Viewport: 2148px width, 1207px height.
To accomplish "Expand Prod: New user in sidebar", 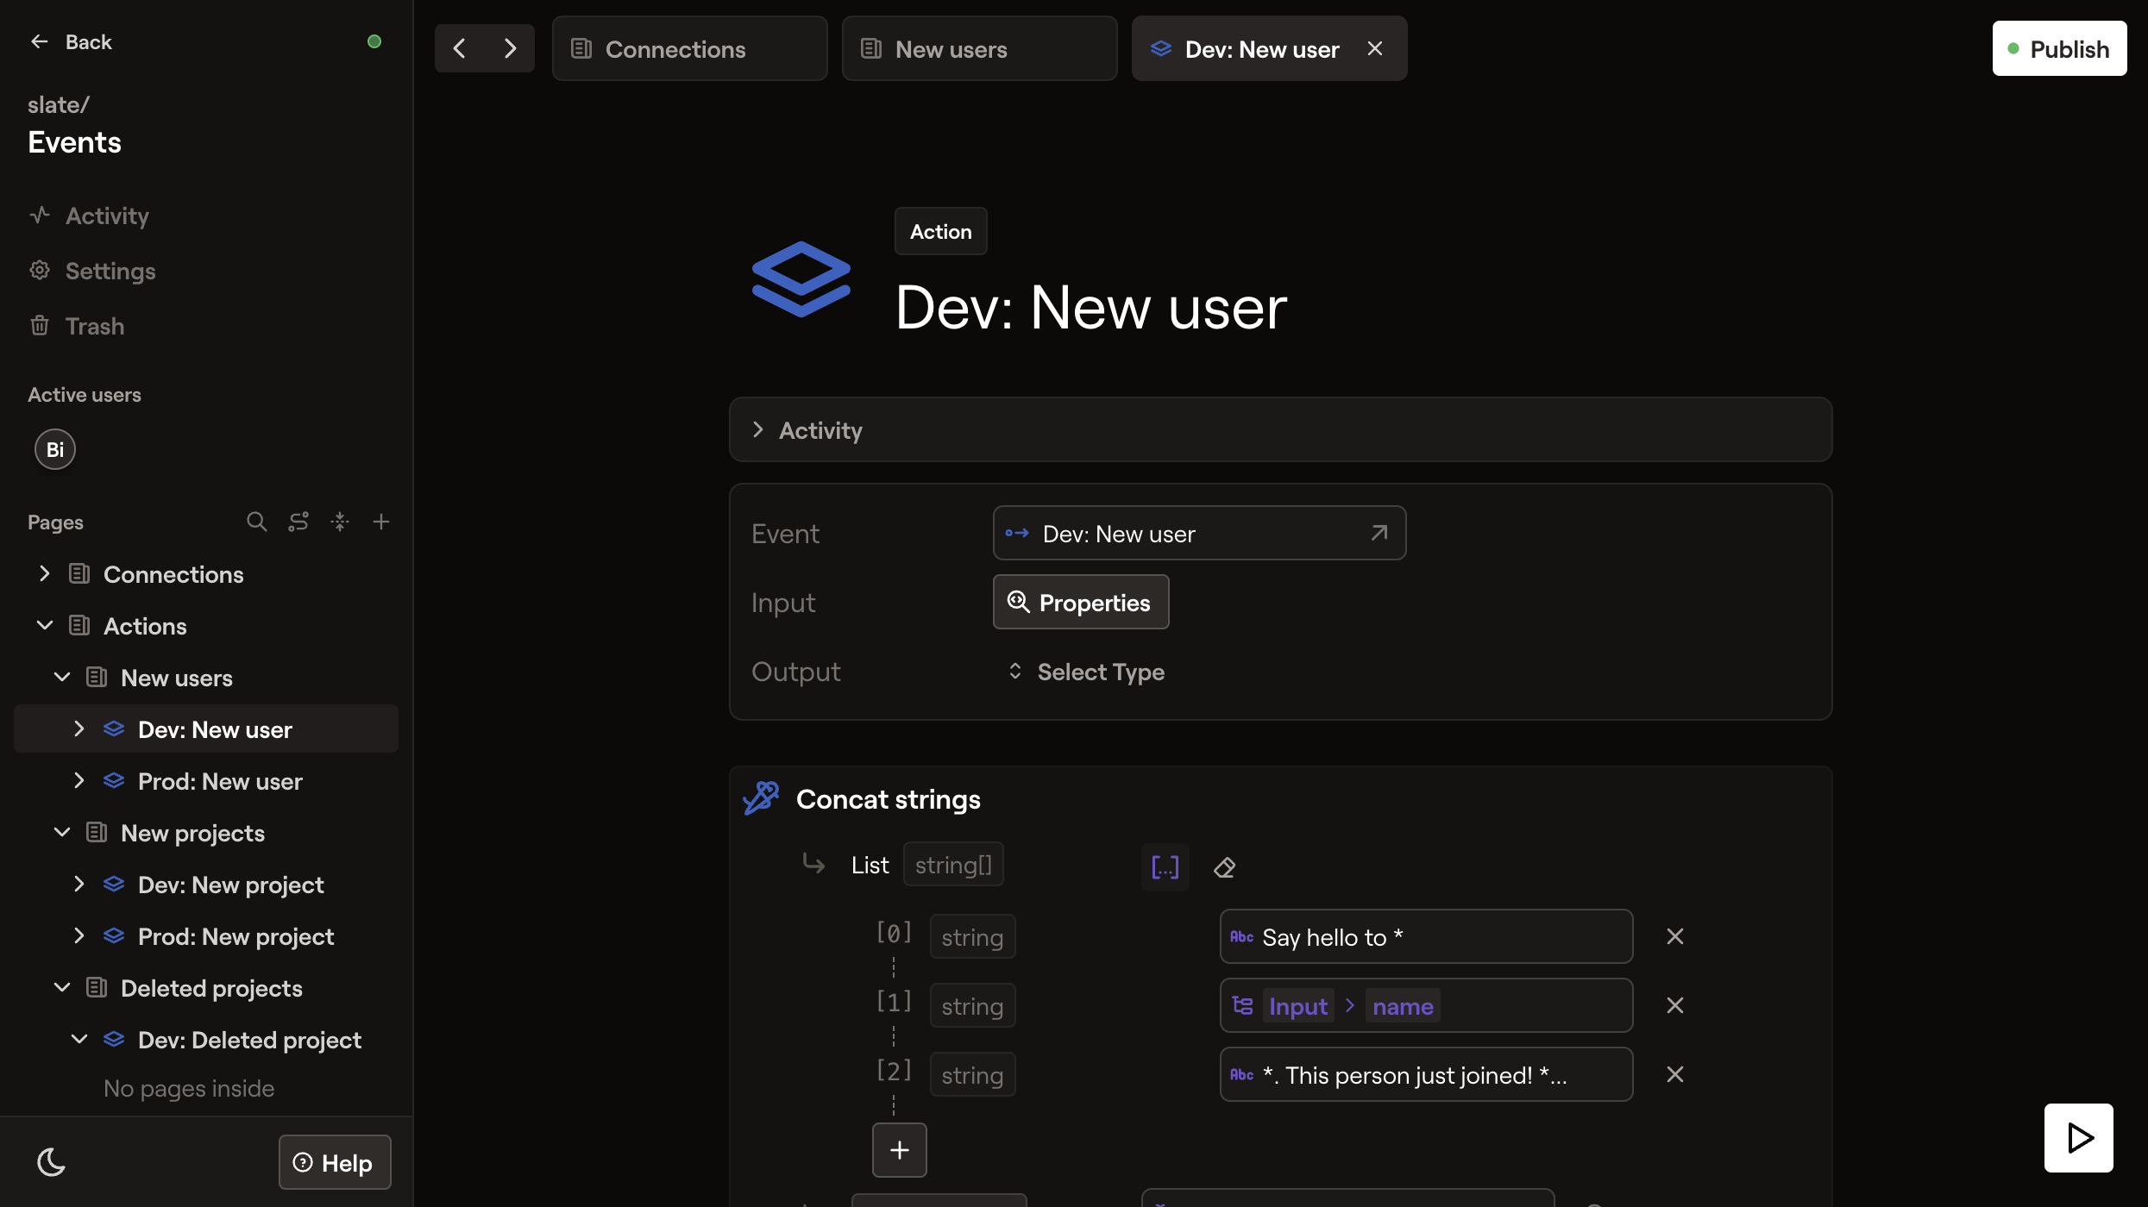I will point(79,781).
